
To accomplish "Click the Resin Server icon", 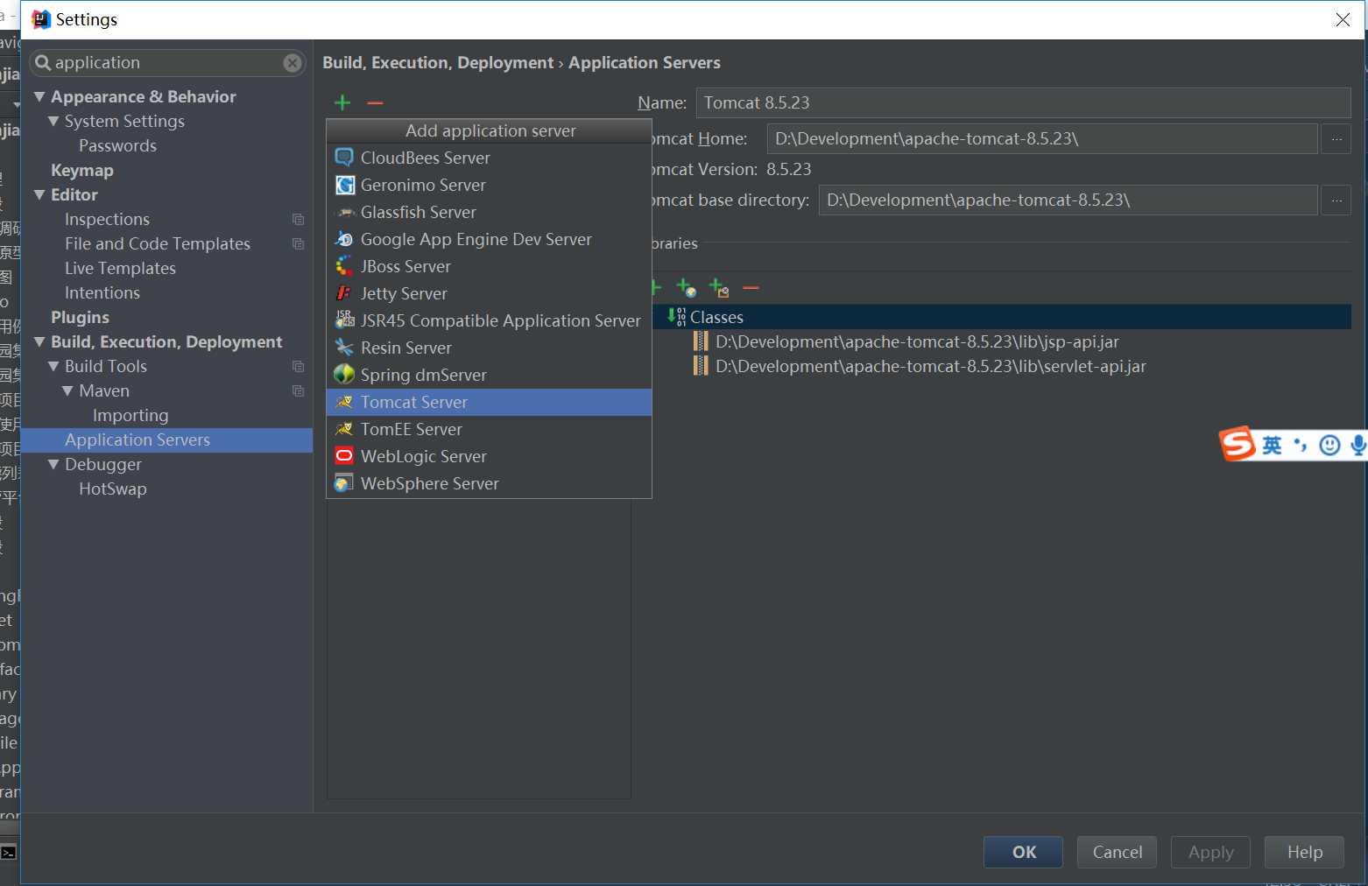I will pos(345,348).
